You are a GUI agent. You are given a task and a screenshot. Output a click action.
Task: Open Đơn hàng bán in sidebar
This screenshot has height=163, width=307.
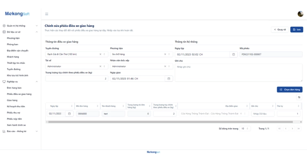click(14, 88)
